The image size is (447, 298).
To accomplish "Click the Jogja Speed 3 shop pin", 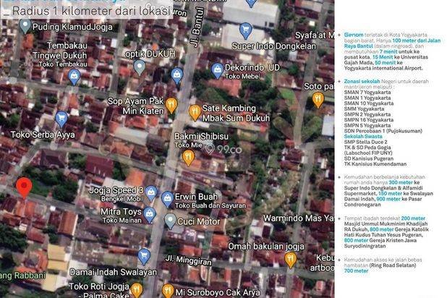I will pyautogui.click(x=151, y=193).
